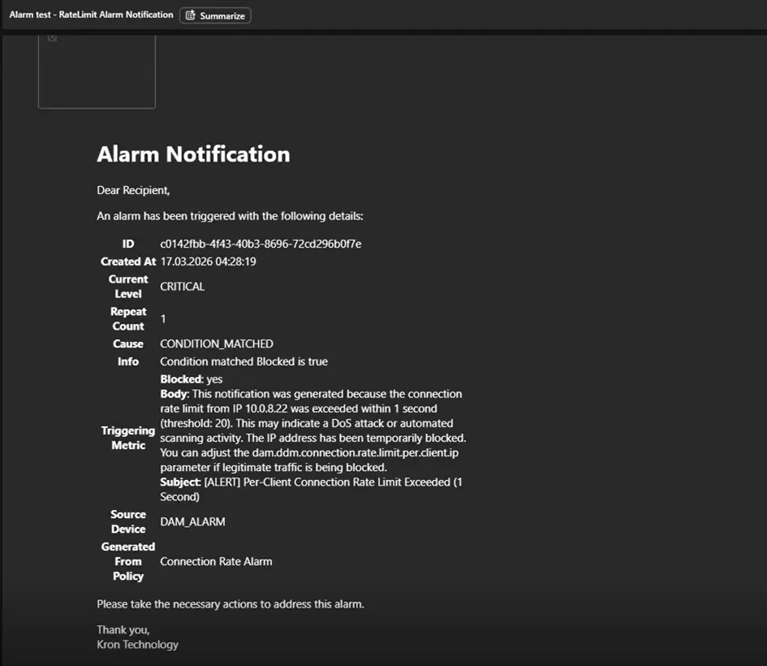Click the Summarize sparkle icon
Image resolution: width=767 pixels, height=666 pixels.
190,15
